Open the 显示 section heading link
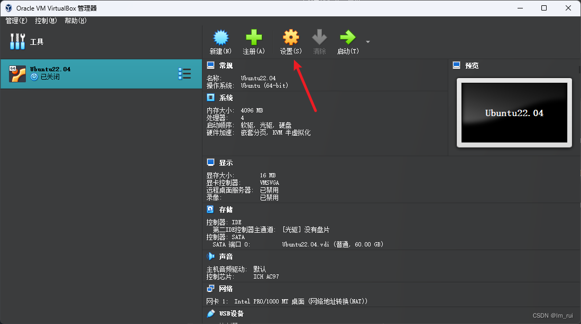Image resolution: width=581 pixels, height=324 pixels. (226, 163)
